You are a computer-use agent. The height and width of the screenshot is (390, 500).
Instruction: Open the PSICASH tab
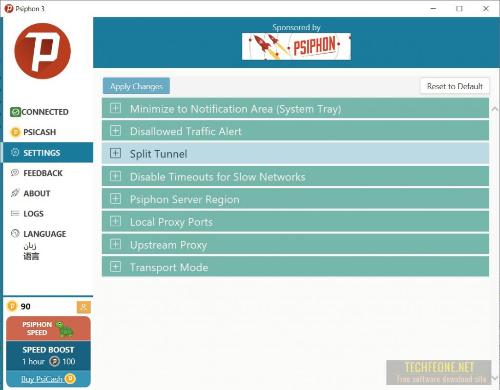coord(48,132)
